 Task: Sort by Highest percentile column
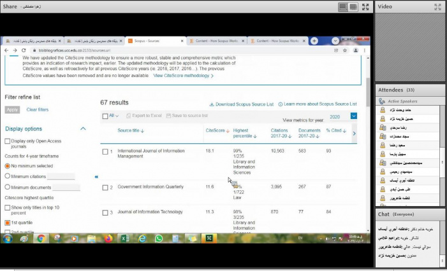[245, 133]
